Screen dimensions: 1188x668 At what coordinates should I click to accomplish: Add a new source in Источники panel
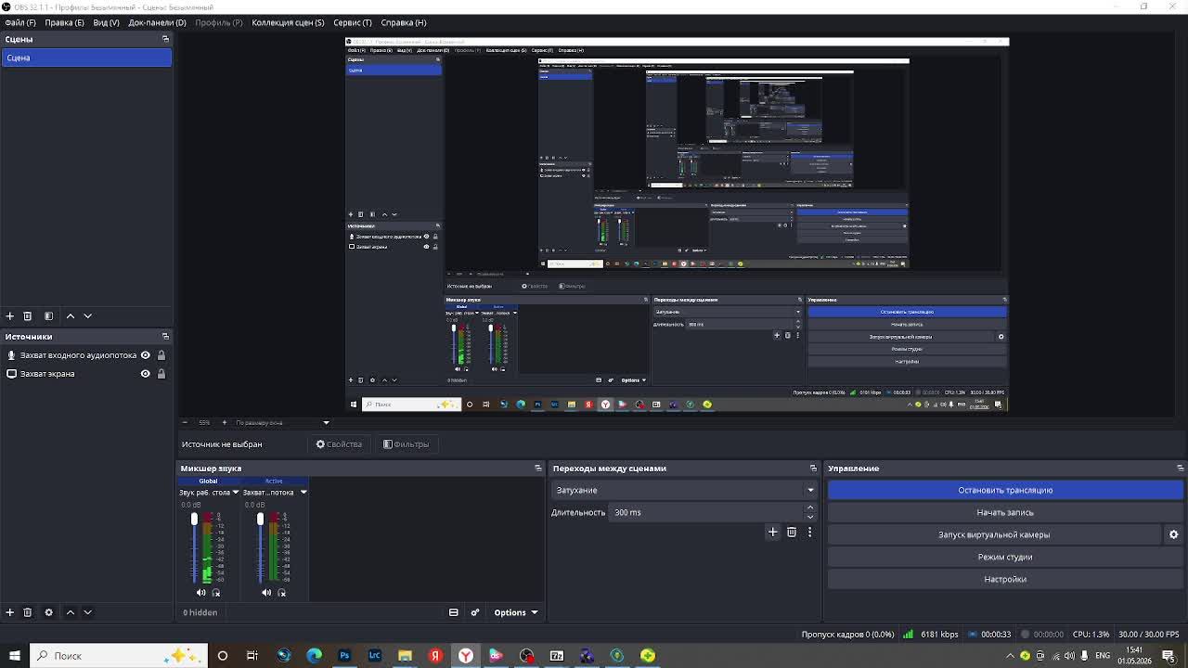10,612
